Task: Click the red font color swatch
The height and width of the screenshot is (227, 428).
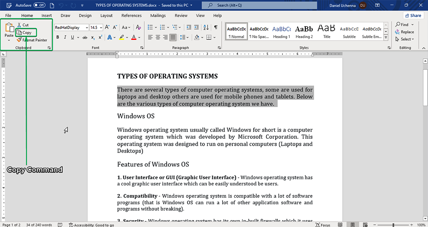Action: [x=134, y=37]
